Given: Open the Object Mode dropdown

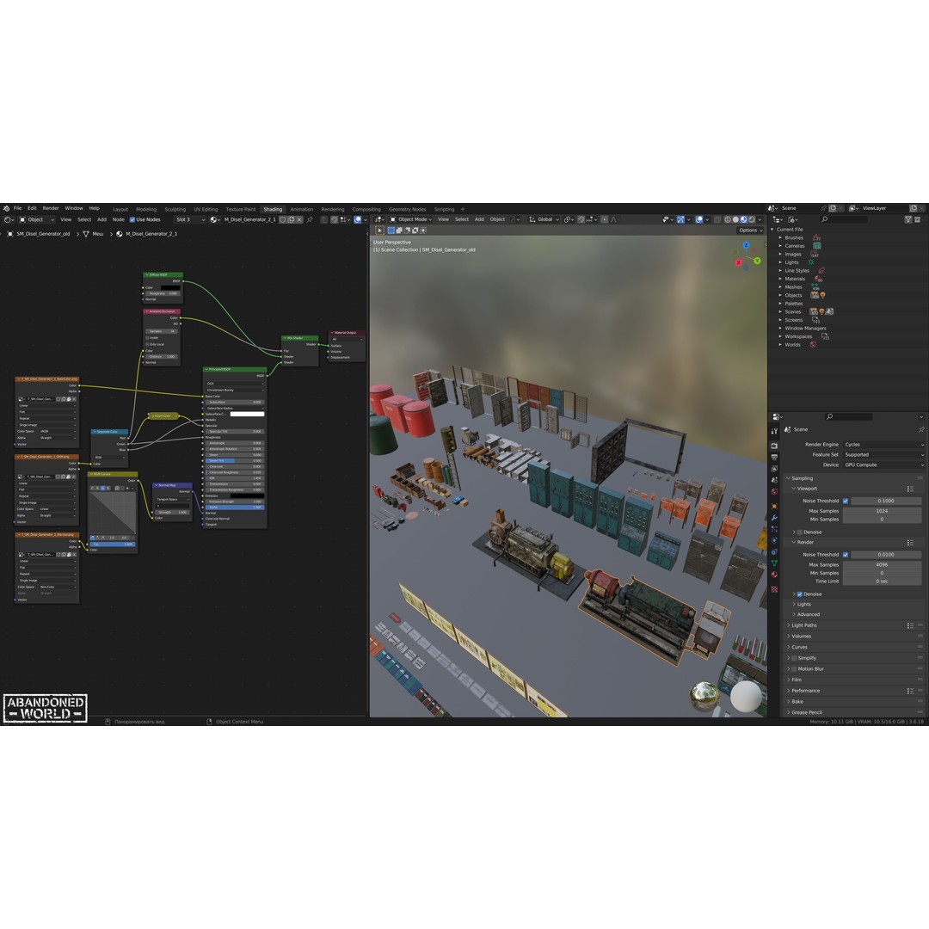Looking at the screenshot, I should pyautogui.click(x=412, y=219).
